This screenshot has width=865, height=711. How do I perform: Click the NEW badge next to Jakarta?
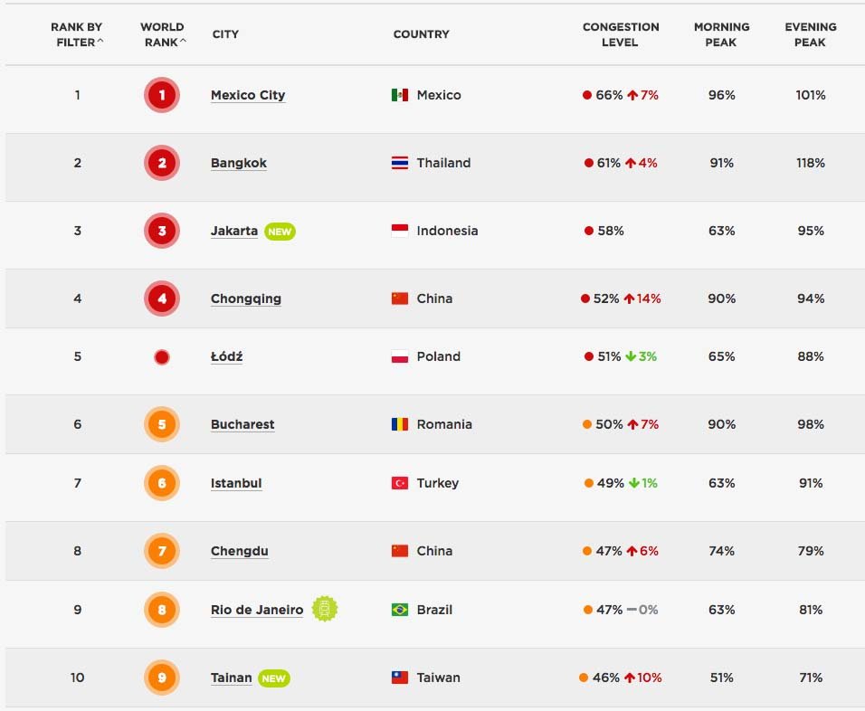coord(280,232)
